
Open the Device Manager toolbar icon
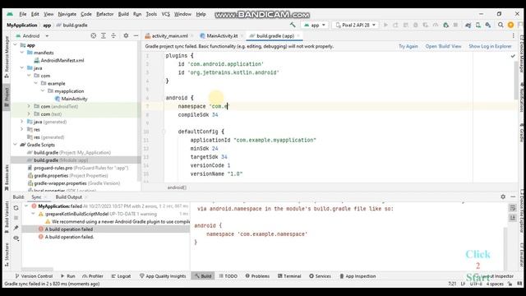tap(478, 25)
